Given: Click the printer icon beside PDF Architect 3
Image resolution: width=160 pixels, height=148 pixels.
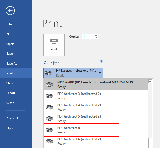Looking at the screenshot, I should [x=49, y=96].
